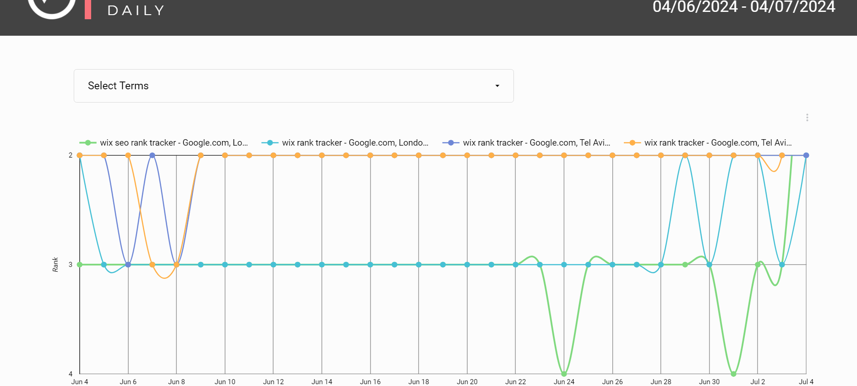Click the pink accent bar in header

point(88,9)
